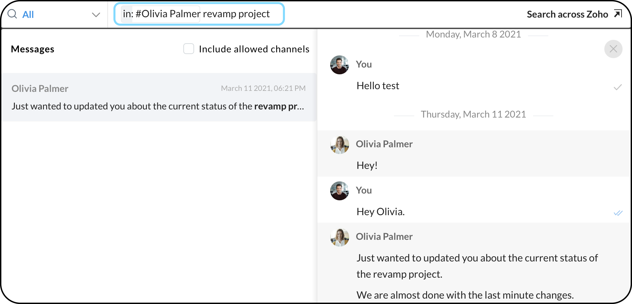Viewport: 632px width, 304px height.
Task: Click the March 11 2021 timestamp on result
Action: click(x=263, y=88)
